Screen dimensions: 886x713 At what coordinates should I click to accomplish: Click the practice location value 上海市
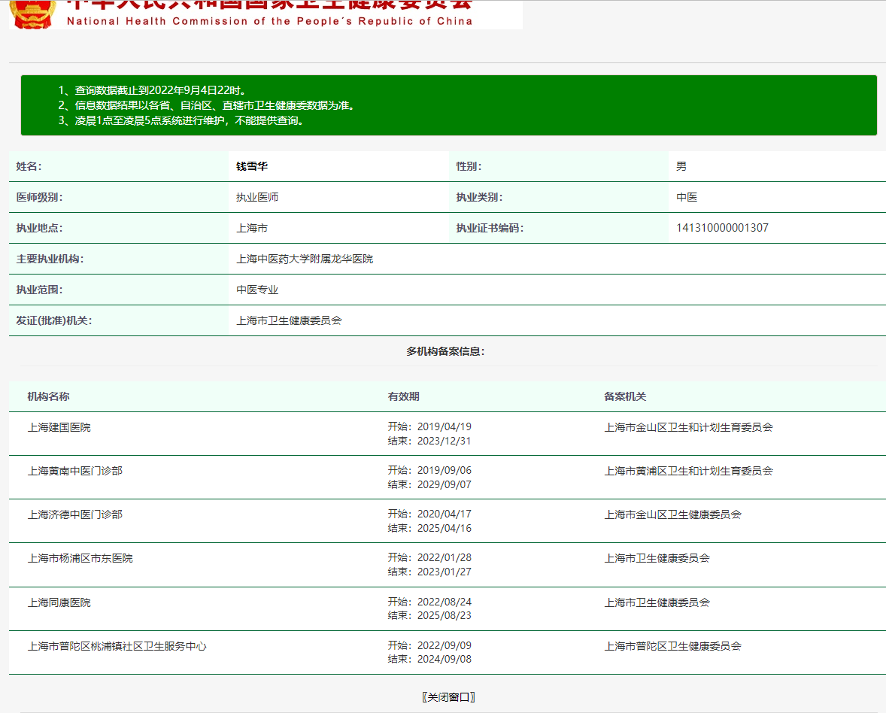252,228
